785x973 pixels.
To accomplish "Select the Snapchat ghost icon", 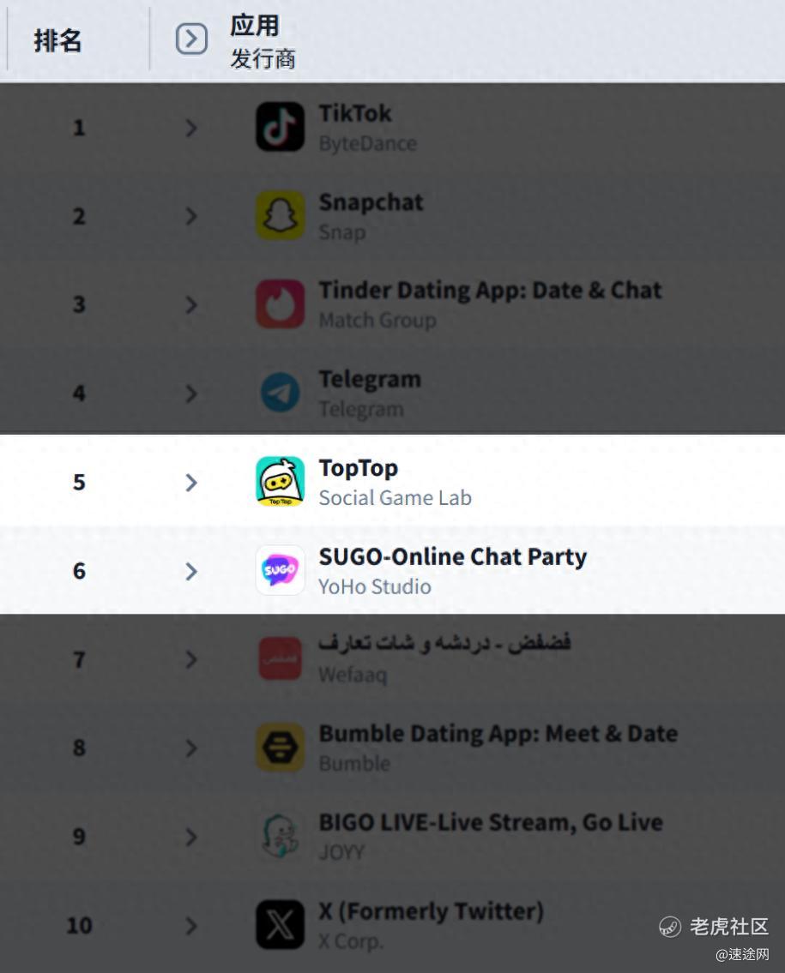I will [x=280, y=216].
